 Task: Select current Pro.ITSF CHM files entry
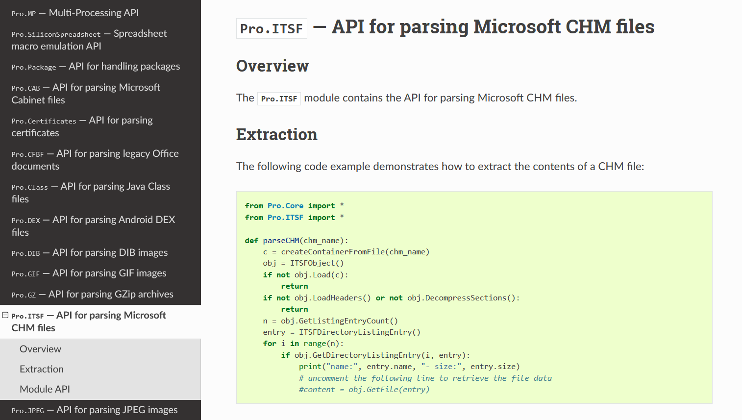tap(89, 321)
